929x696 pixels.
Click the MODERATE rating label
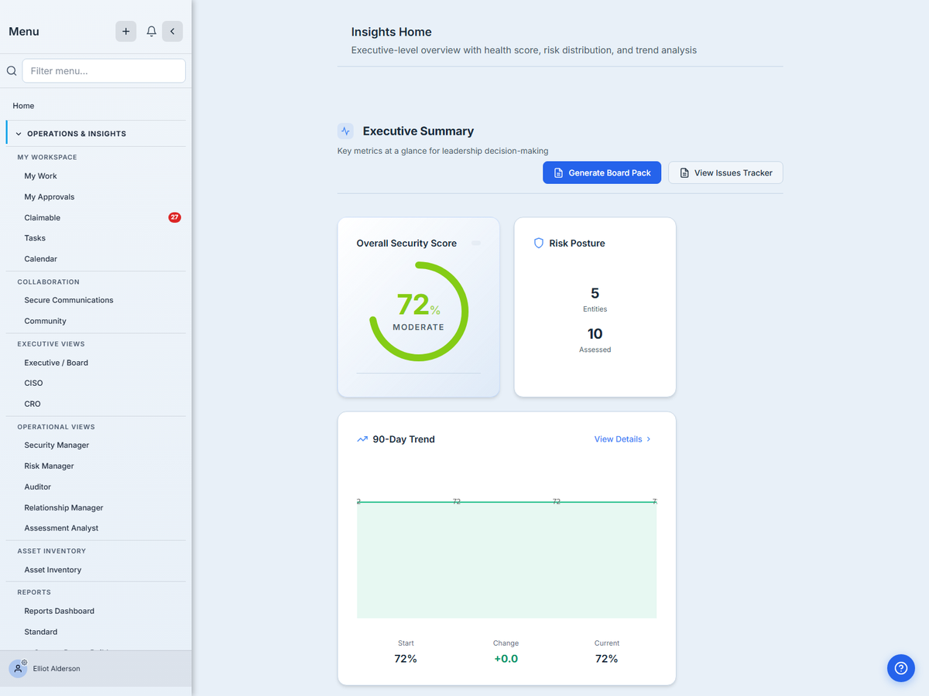coord(418,327)
